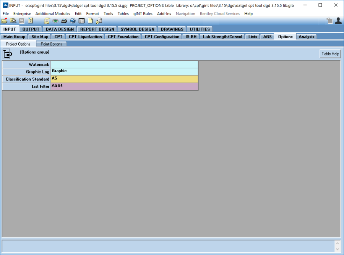Select the Point Options tab
The width and height of the screenshot is (344, 255).
[x=51, y=44]
